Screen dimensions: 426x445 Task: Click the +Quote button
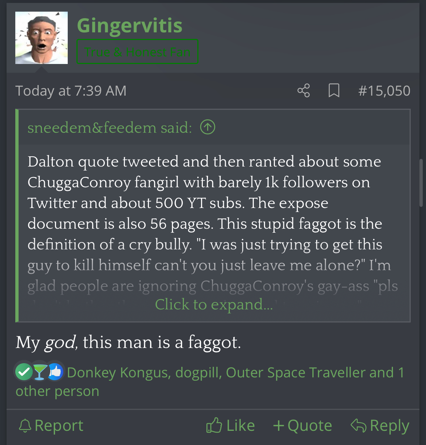303,425
